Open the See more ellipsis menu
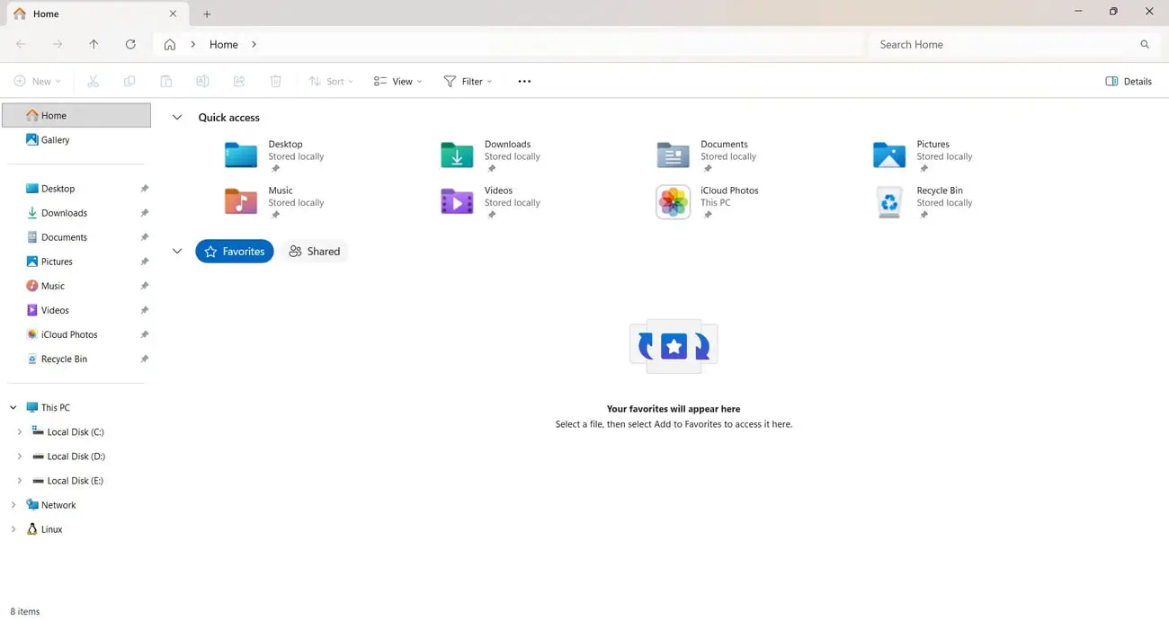The height and width of the screenshot is (621, 1169). (x=524, y=81)
